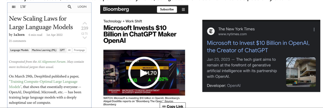
Task: Click the Copy Link button
Action: pos(173,106)
